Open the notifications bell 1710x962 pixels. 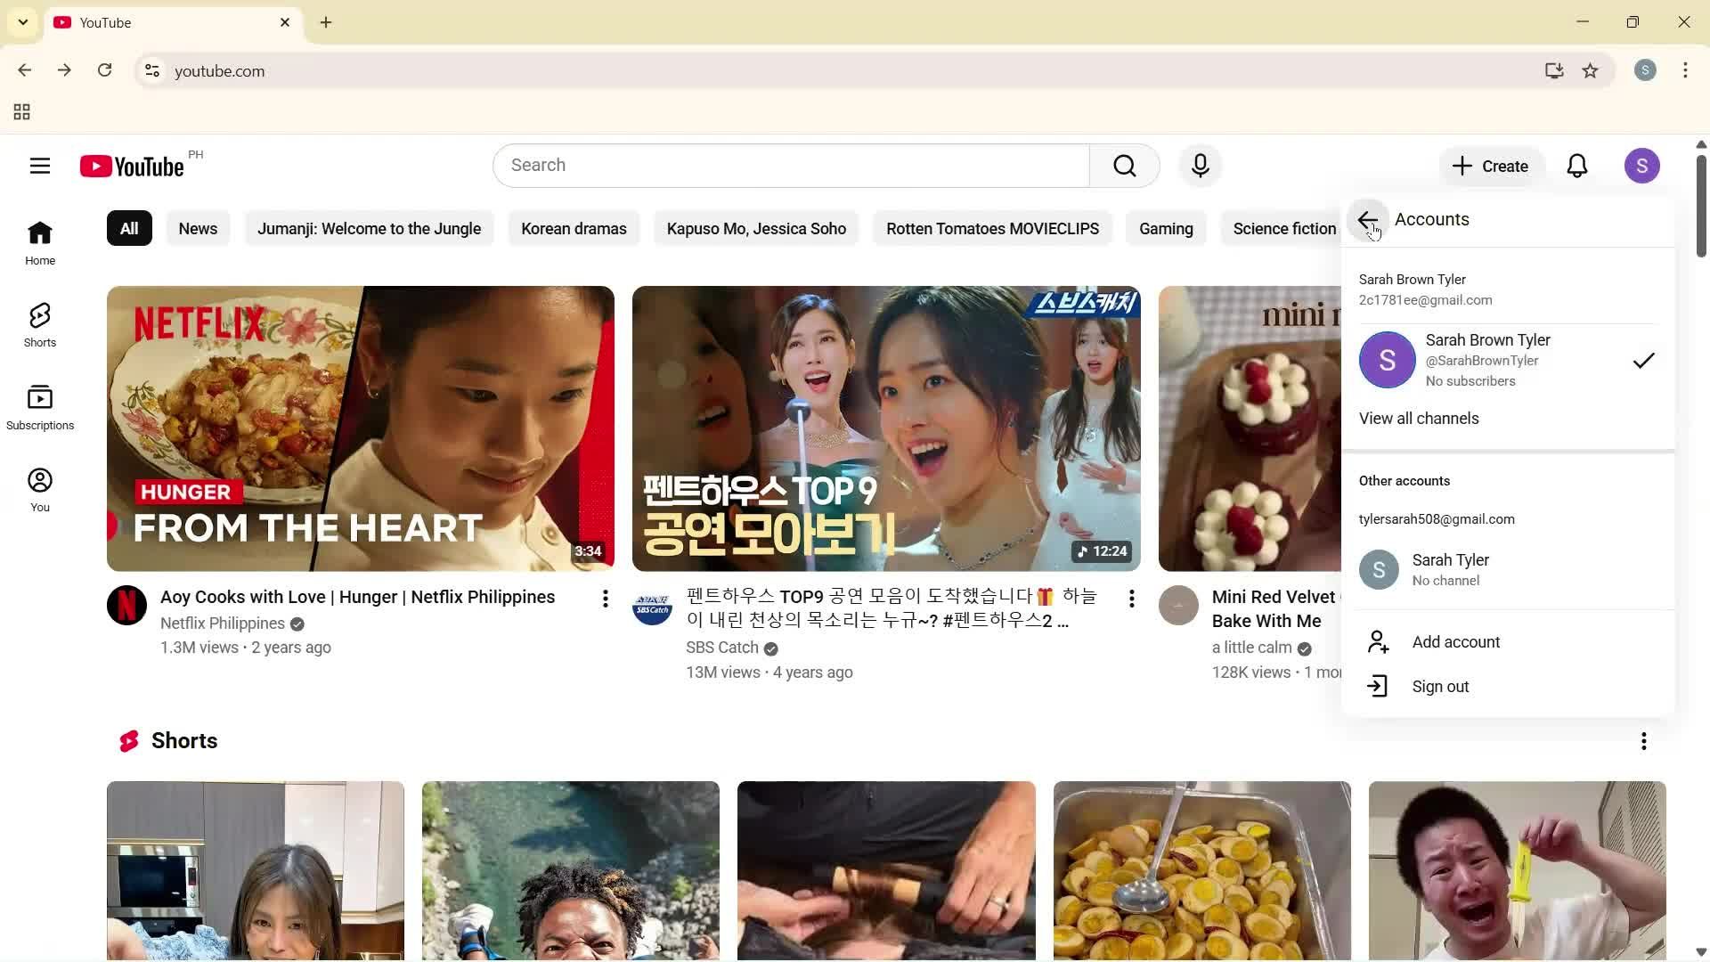1577,166
